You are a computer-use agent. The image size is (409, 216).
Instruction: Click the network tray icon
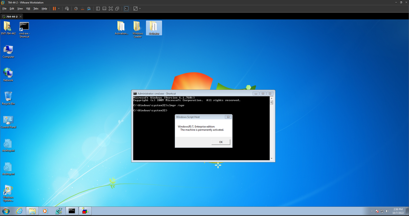(x=382, y=211)
